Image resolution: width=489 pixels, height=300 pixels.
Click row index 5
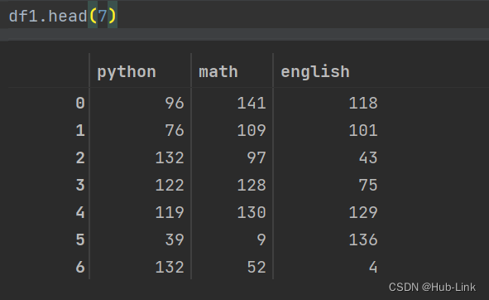(x=80, y=240)
